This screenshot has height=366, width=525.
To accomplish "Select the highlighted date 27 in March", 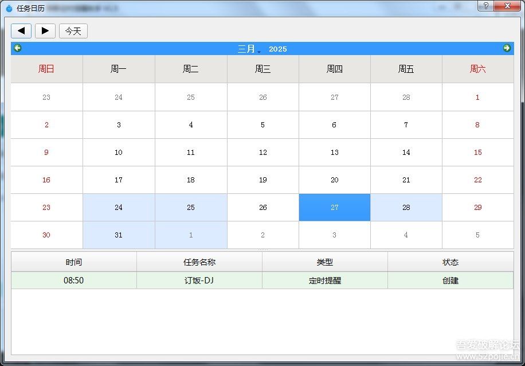I will click(335, 208).
